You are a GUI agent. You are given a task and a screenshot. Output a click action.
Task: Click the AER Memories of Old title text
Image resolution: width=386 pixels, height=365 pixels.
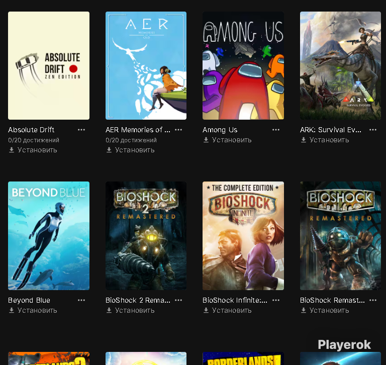point(138,130)
